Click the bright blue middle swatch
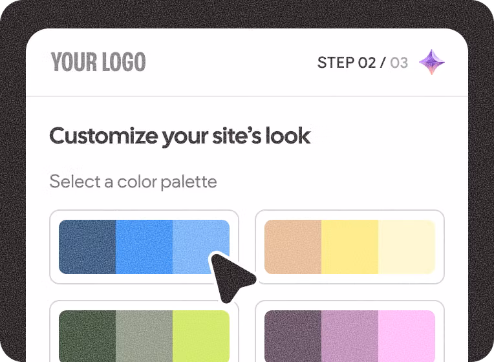Viewport: 494px width, 362px height. [x=144, y=246]
